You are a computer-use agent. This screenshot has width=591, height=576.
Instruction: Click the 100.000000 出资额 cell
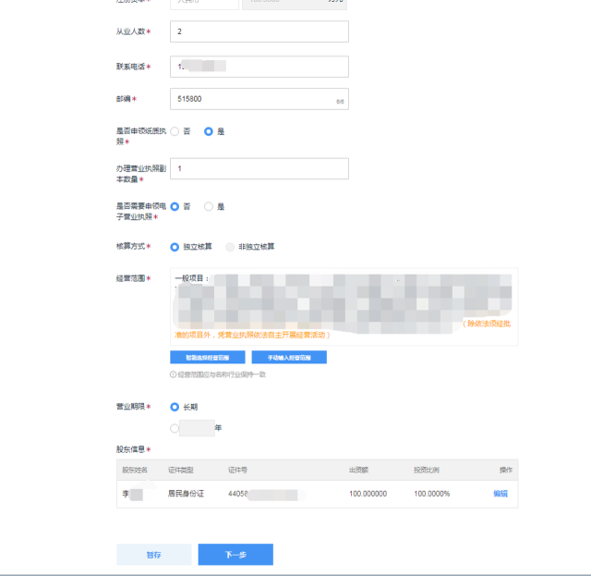point(368,494)
